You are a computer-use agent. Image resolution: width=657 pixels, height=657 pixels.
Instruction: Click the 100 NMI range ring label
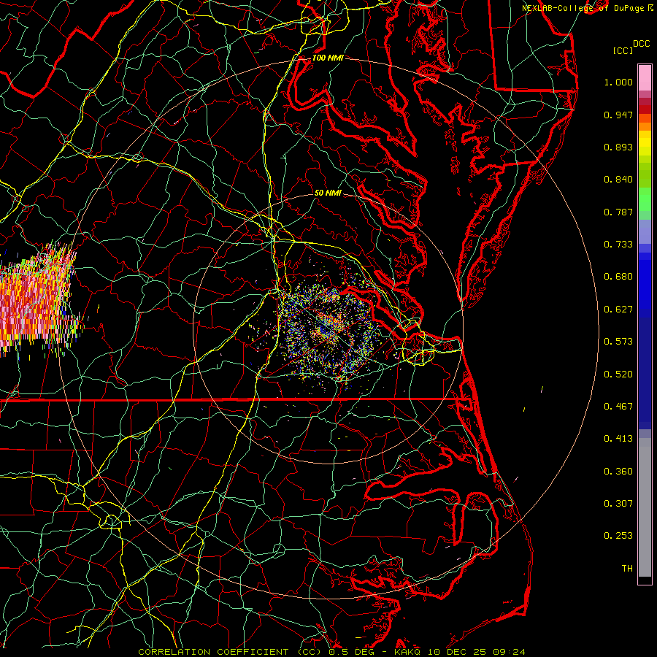328,58
